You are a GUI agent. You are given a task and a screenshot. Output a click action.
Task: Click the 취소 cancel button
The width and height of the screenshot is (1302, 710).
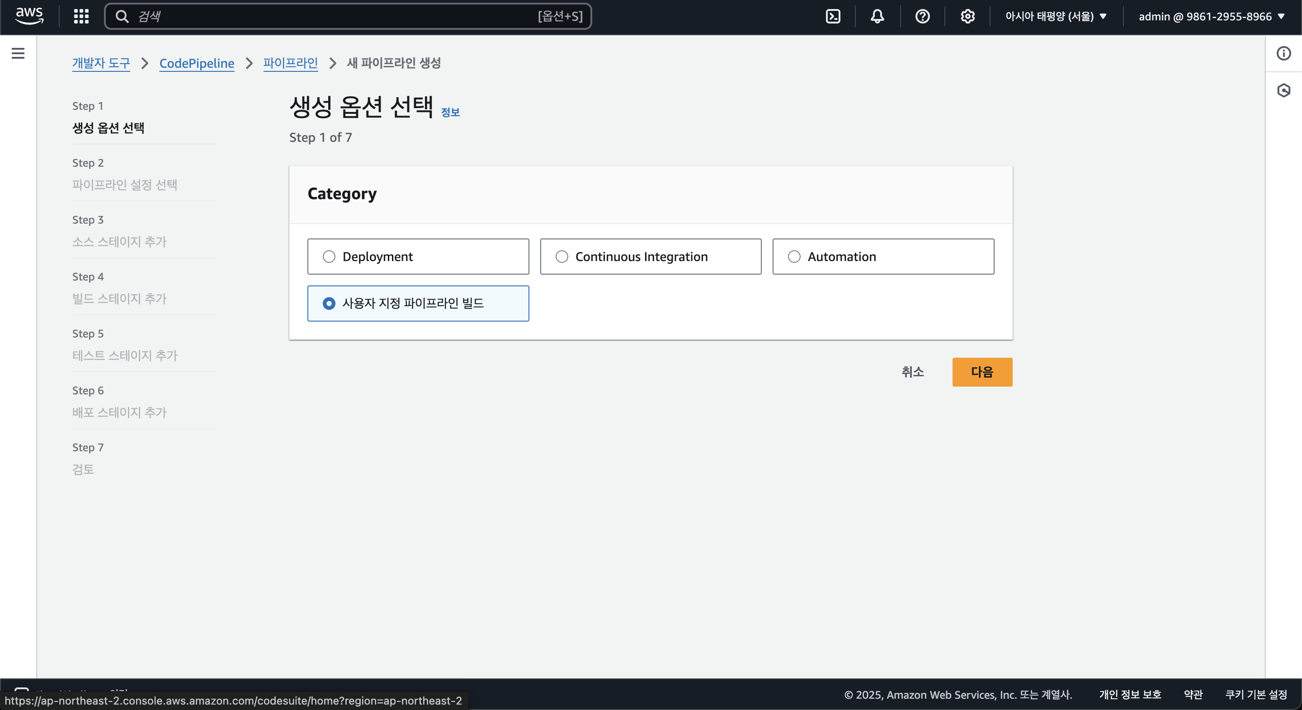click(x=912, y=372)
